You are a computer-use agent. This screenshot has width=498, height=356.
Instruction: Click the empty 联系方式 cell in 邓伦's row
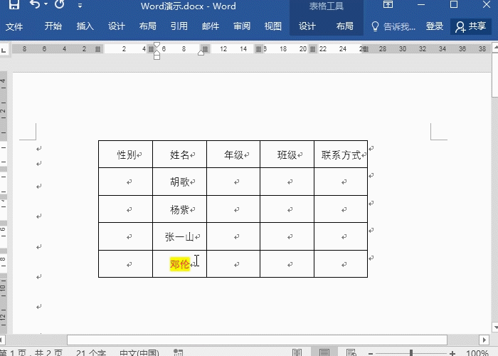[341, 264]
